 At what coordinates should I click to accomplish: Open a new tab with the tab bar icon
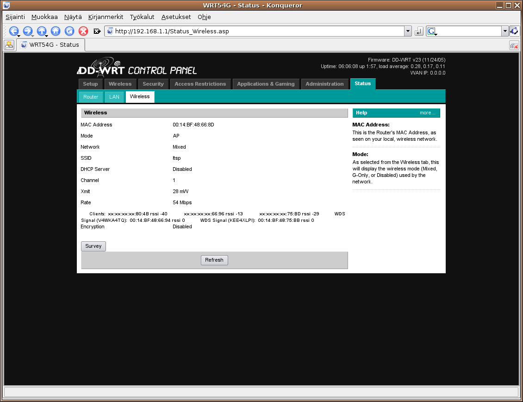9,45
